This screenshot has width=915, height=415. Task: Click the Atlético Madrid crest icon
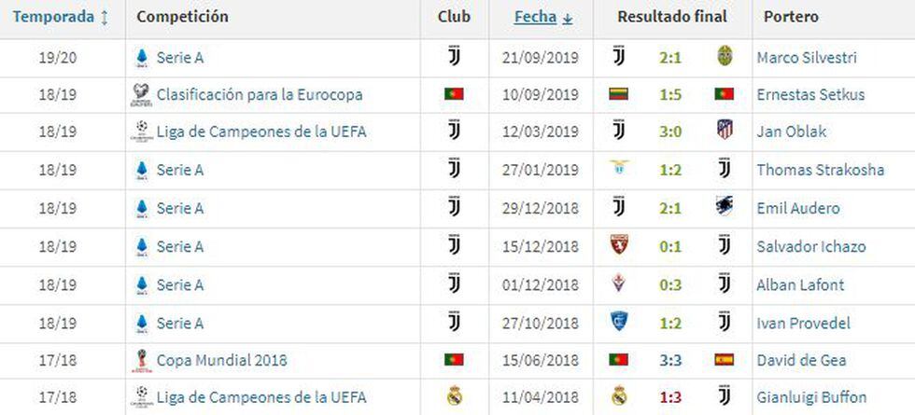click(724, 132)
